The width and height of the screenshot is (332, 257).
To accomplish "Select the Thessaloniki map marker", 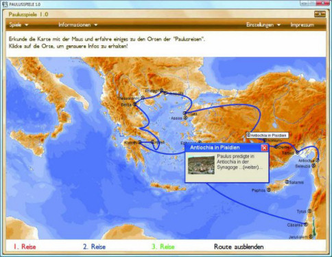I will 143,98.
